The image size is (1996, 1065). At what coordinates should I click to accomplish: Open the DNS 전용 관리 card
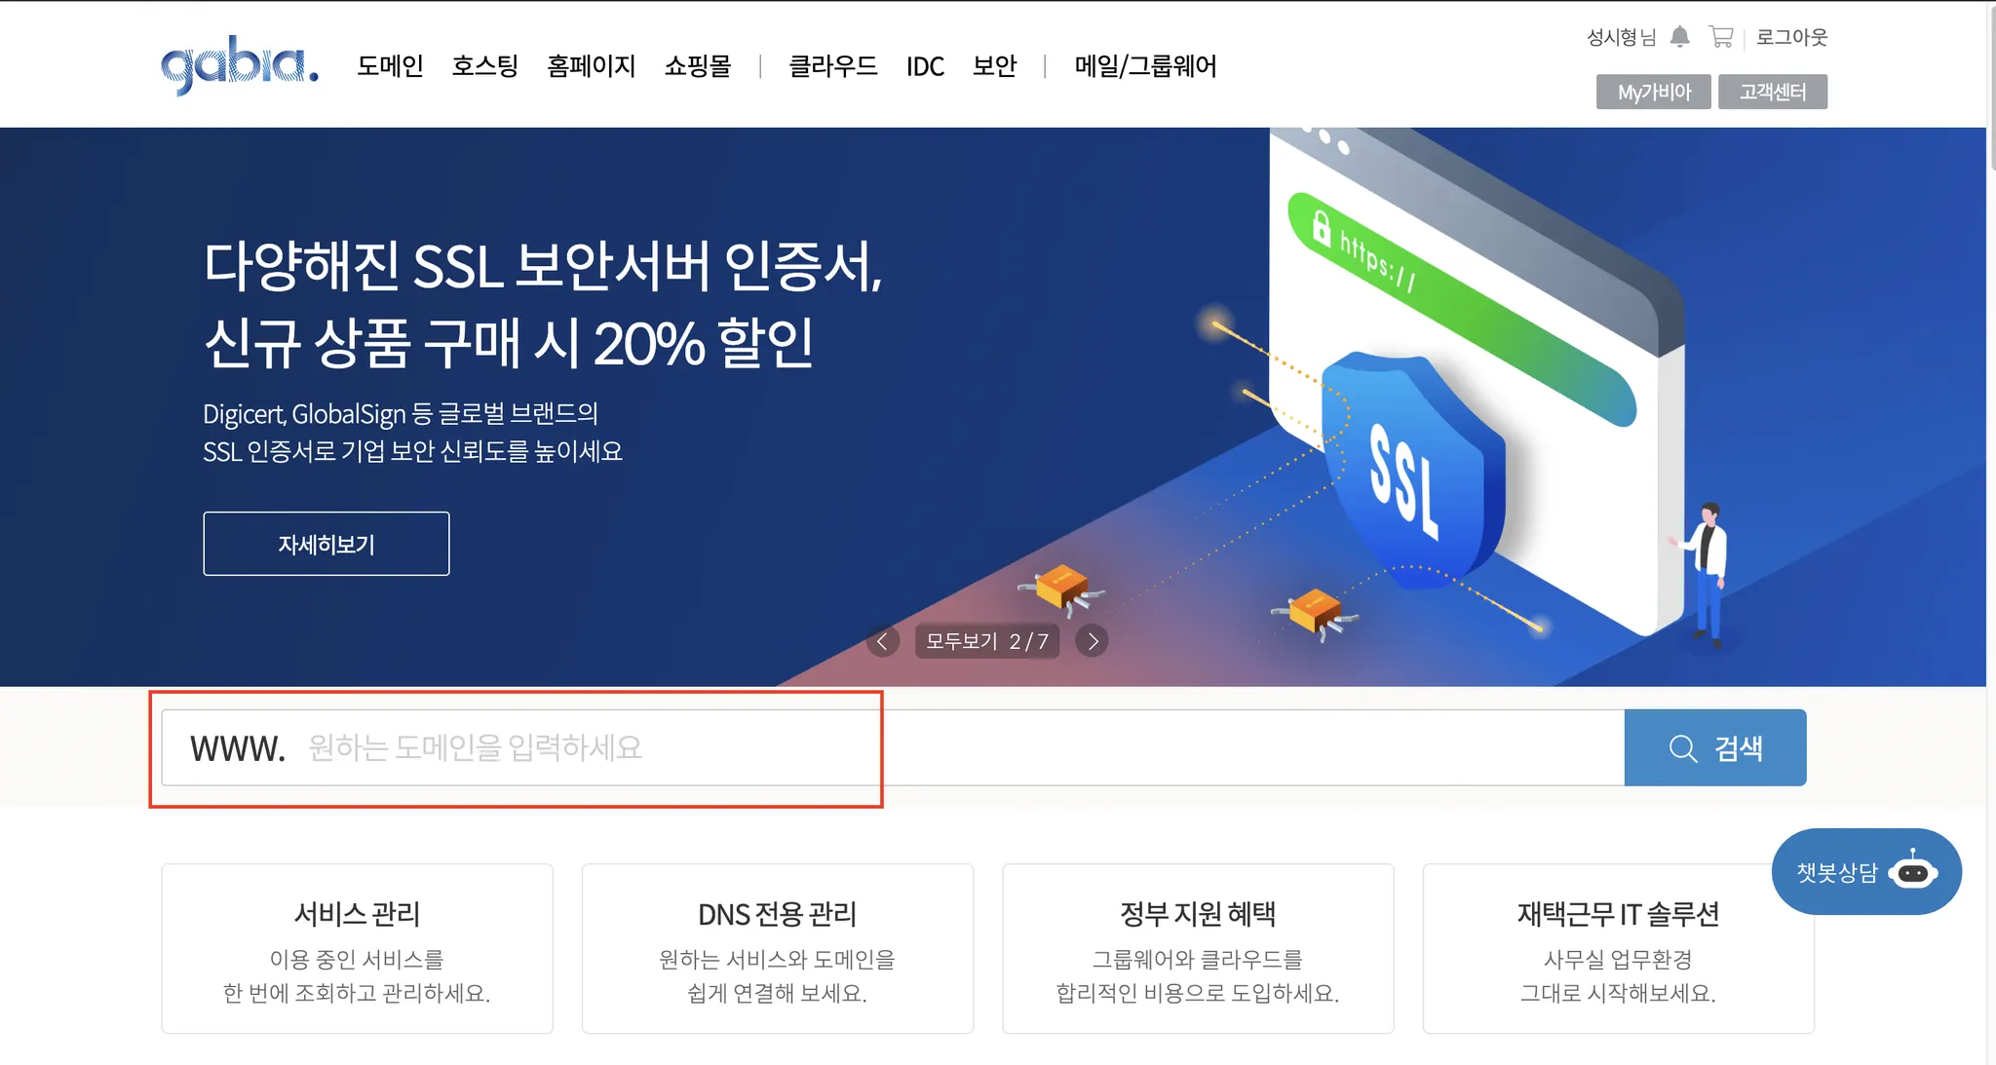[778, 948]
